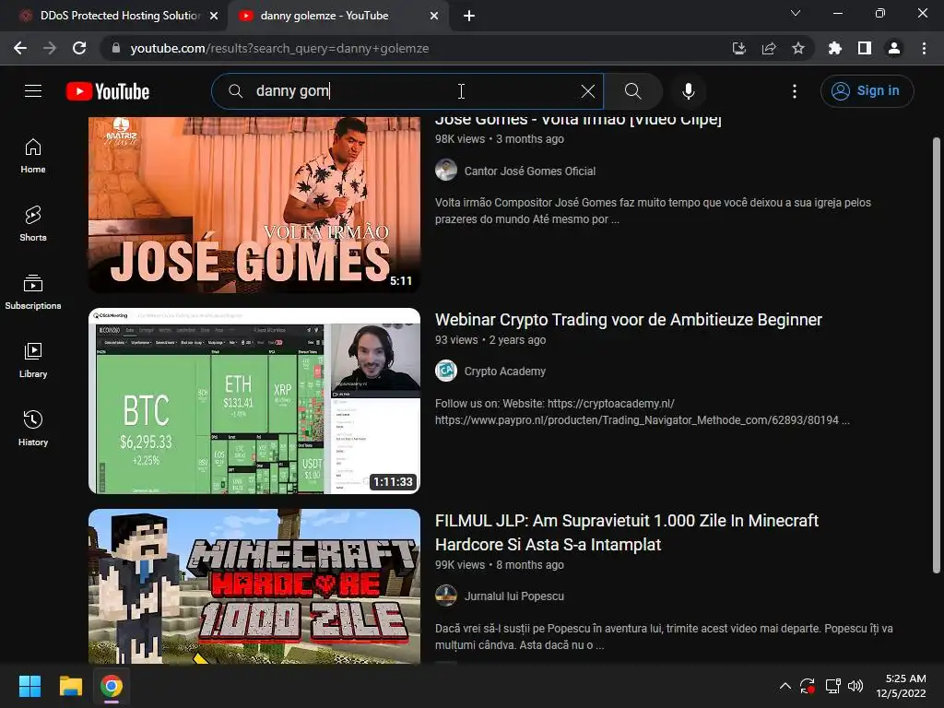Open Shorts in the sidebar

tap(33, 223)
